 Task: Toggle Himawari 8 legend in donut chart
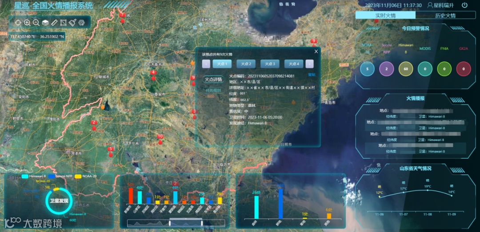point(34,177)
